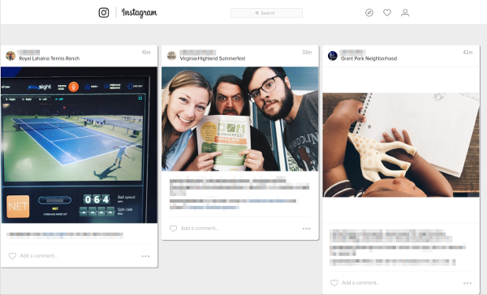Like the tennis court post
The height and width of the screenshot is (295, 487).
(x=12, y=256)
